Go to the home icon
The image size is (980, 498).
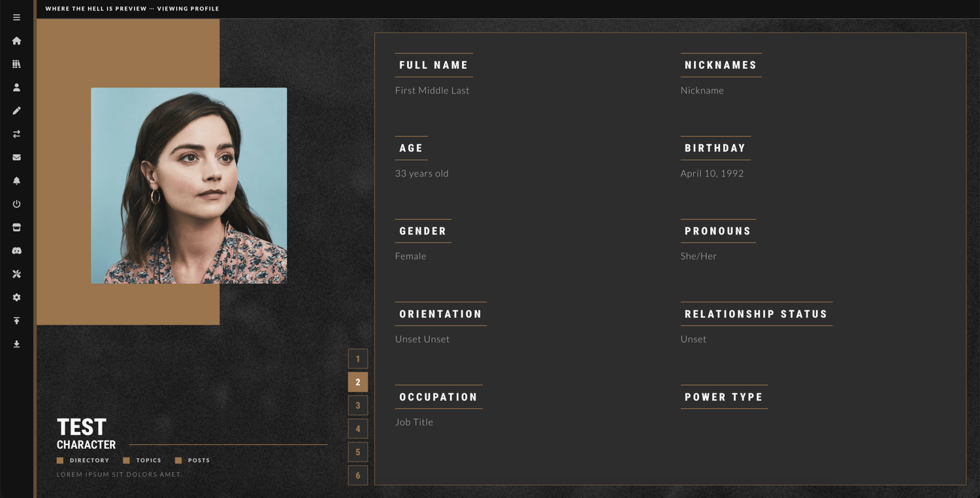point(17,41)
